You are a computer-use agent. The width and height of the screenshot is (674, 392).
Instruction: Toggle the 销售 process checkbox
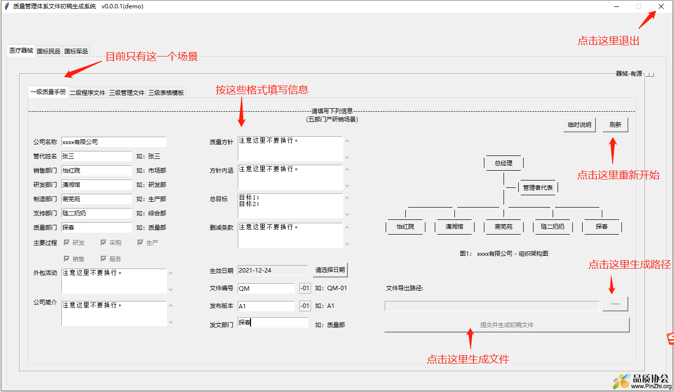coord(67,259)
